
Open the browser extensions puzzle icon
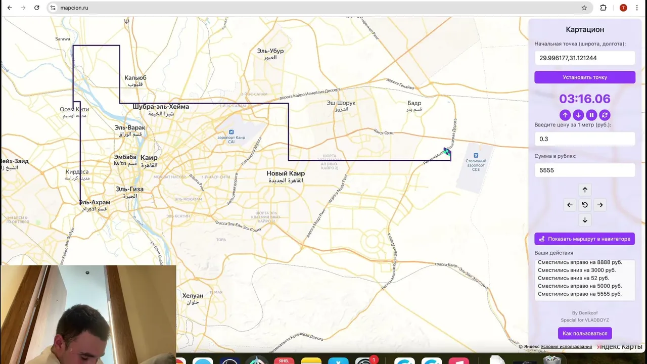[604, 8]
